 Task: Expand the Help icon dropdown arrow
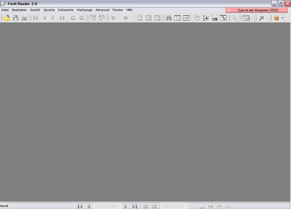coord(282,18)
